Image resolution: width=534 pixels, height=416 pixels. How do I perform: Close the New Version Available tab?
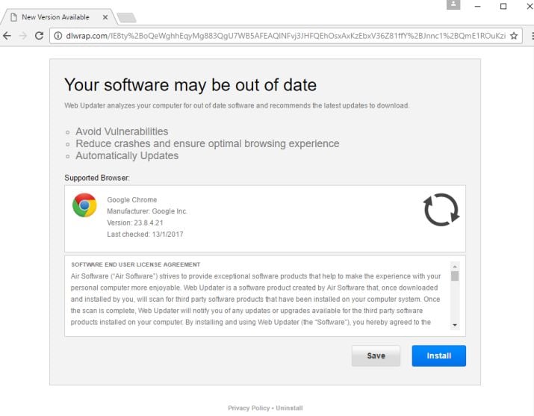[x=103, y=17]
